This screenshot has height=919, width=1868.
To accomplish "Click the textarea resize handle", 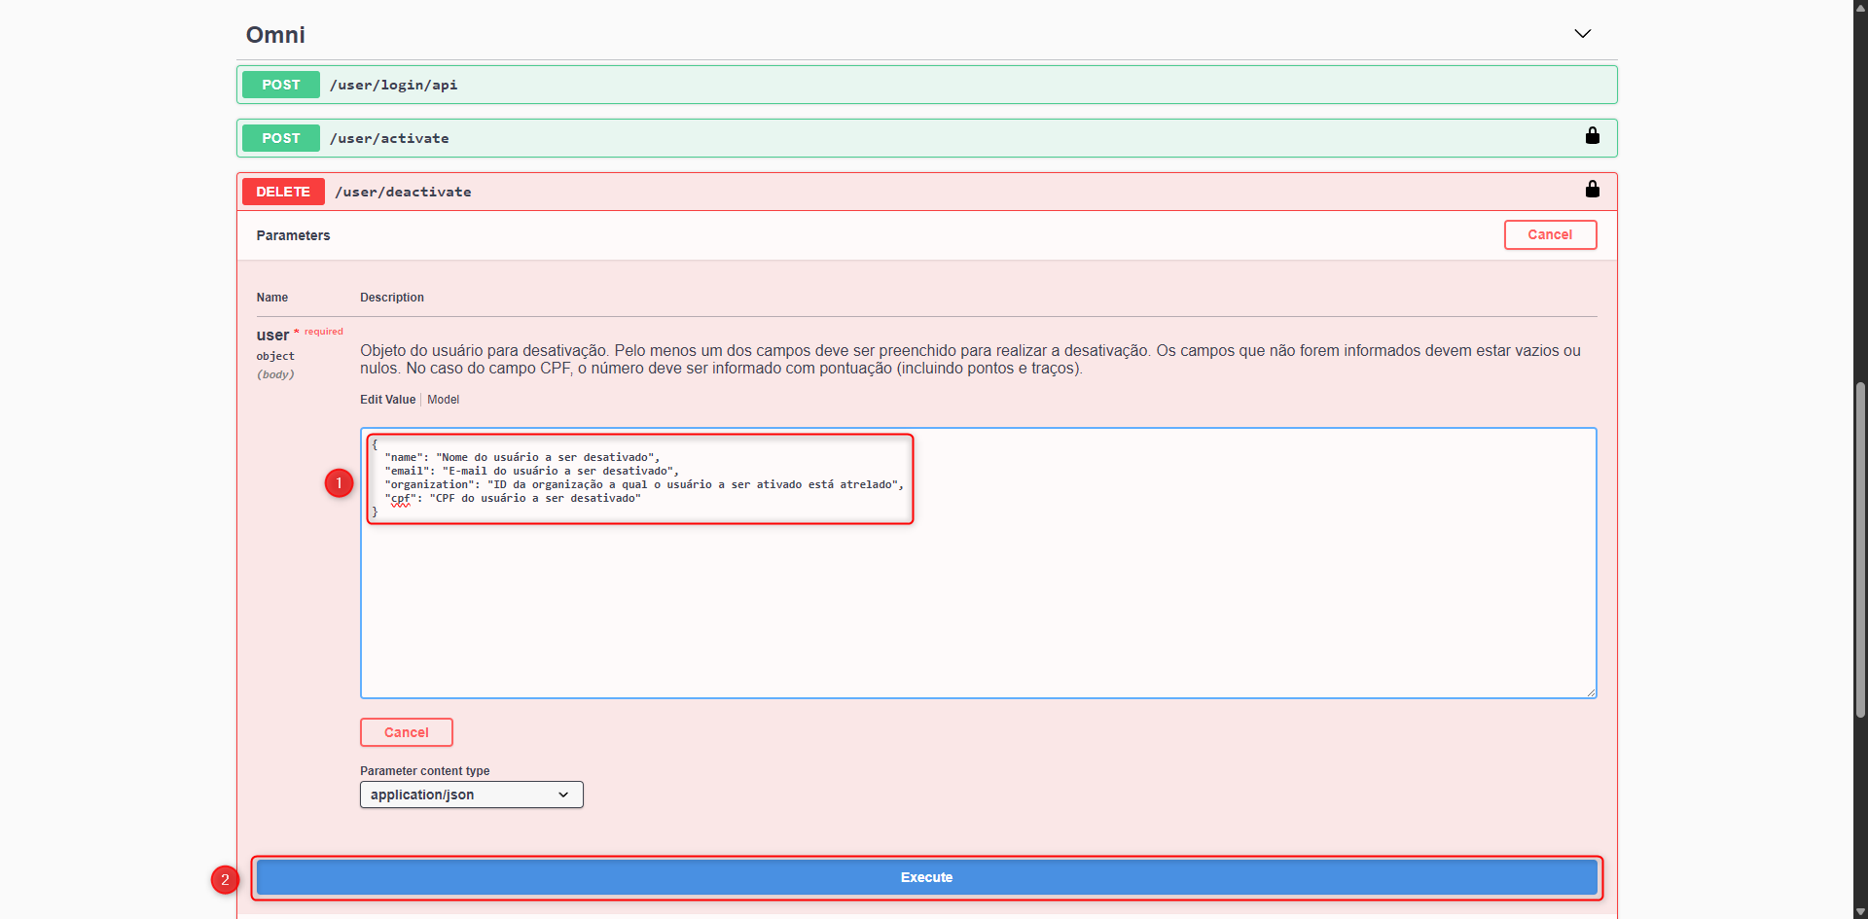I will (1592, 691).
